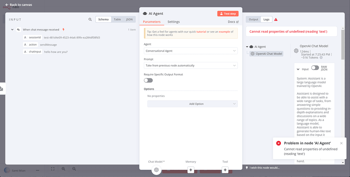Click the zoom in magnifier icon
Viewport: 350px width, 177px height.
tap(63, 169)
